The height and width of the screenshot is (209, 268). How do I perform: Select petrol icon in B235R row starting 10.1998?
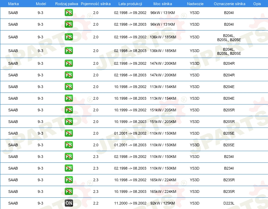pos(69,180)
